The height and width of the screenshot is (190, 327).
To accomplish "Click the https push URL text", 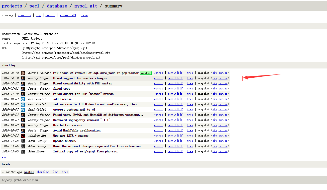I will [x=61, y=58].
